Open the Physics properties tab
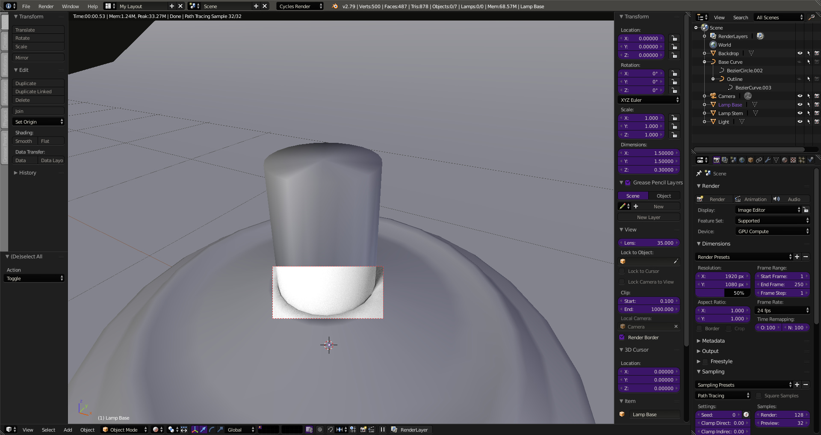Viewport: 821px width, 435px height. point(810,160)
